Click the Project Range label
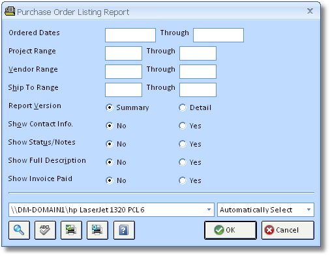330x256 pixels. [x=32, y=51]
